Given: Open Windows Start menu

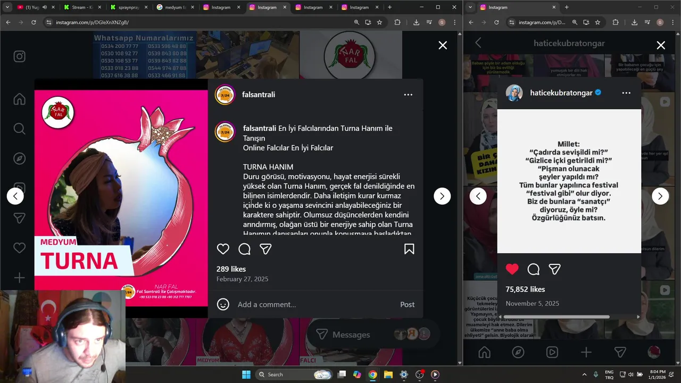Looking at the screenshot, I should (246, 374).
